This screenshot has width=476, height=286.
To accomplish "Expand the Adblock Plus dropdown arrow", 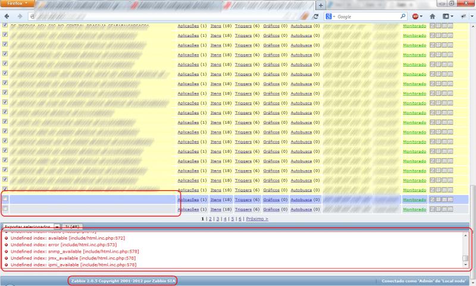I will coord(421,17).
